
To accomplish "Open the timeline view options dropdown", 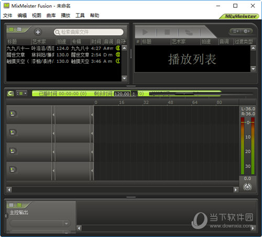I will tap(21, 94).
